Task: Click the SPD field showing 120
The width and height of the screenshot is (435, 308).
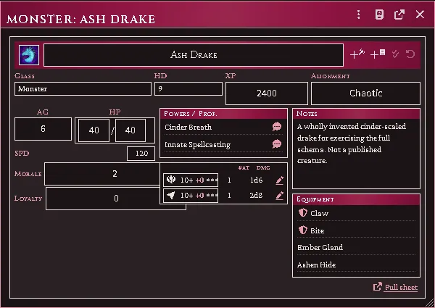Action: pyautogui.click(x=141, y=154)
